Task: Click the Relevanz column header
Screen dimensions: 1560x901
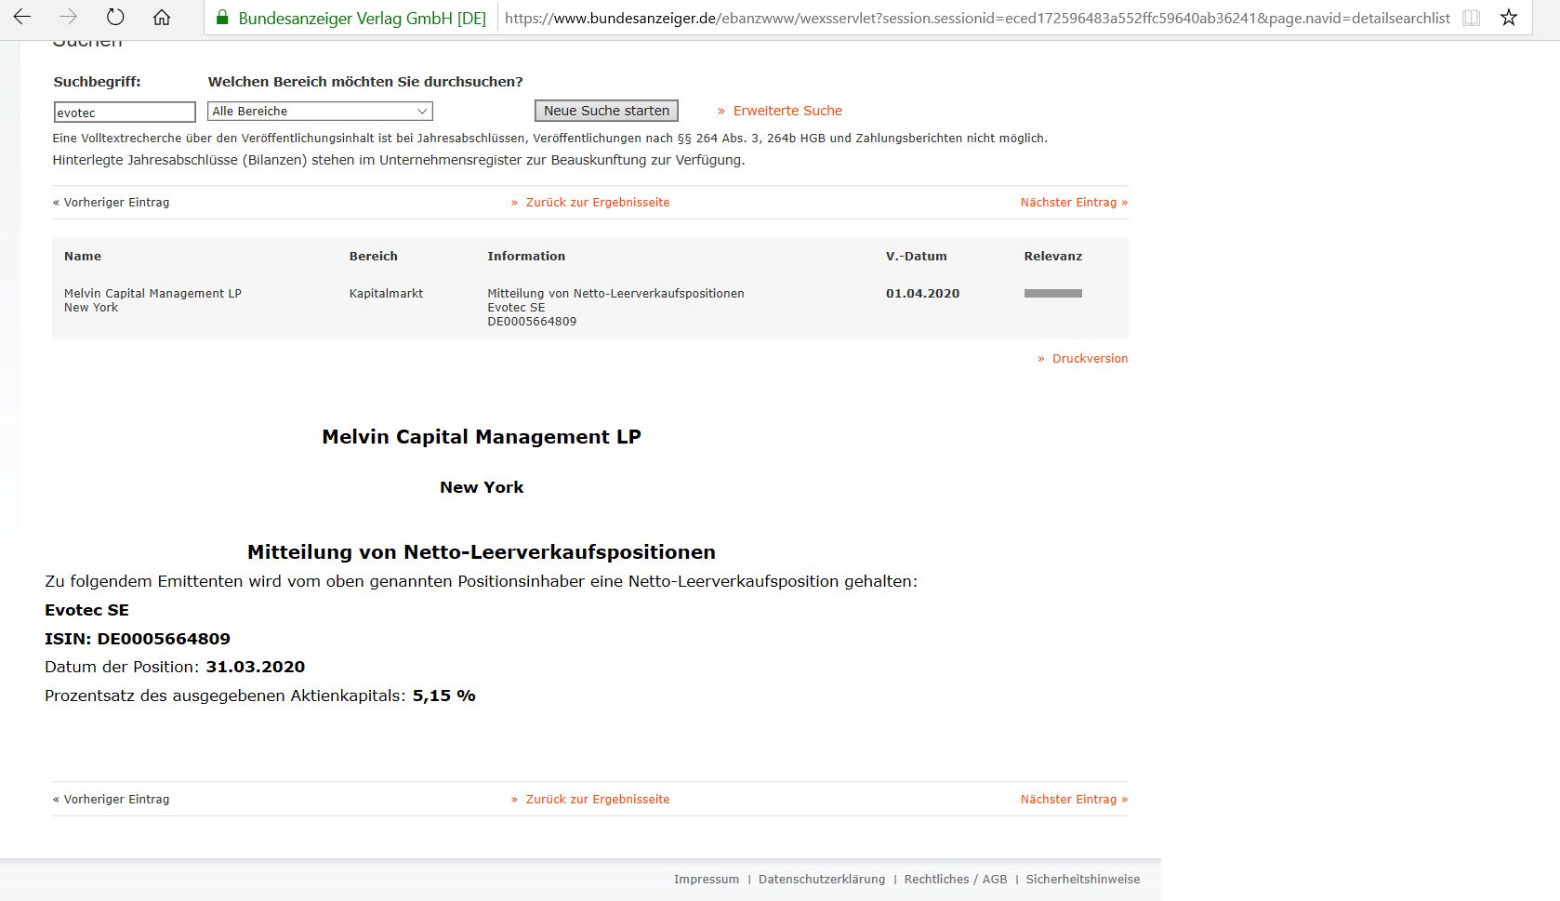Action: [1053, 256]
